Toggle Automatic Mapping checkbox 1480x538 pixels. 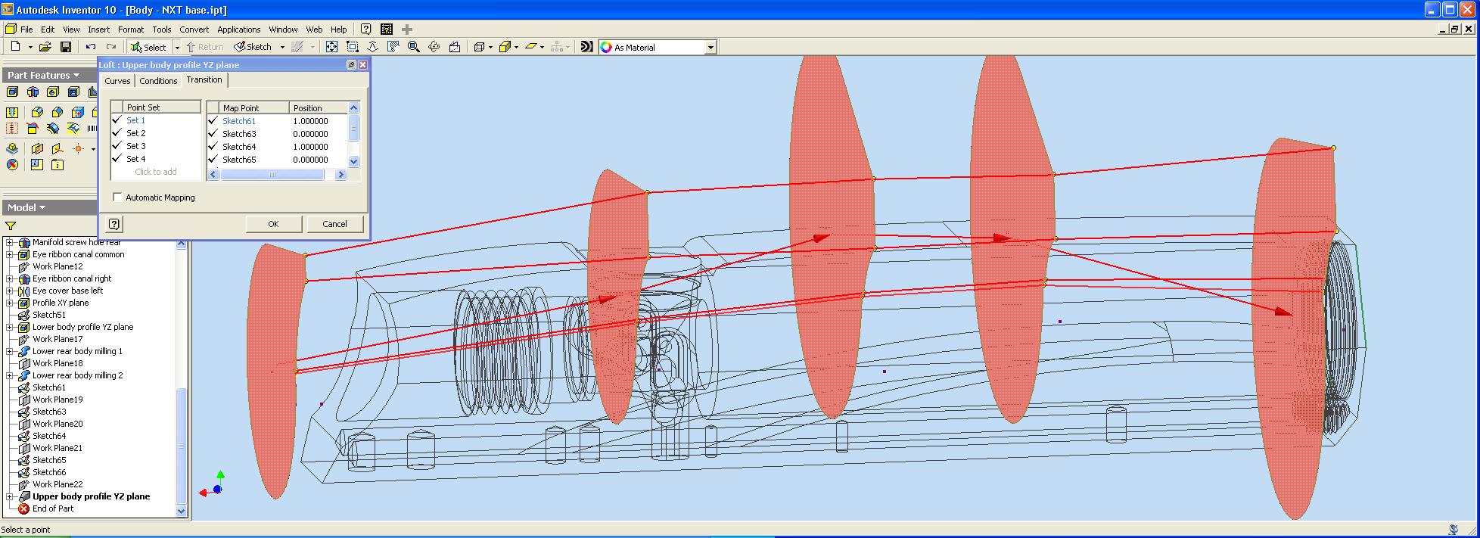point(117,197)
